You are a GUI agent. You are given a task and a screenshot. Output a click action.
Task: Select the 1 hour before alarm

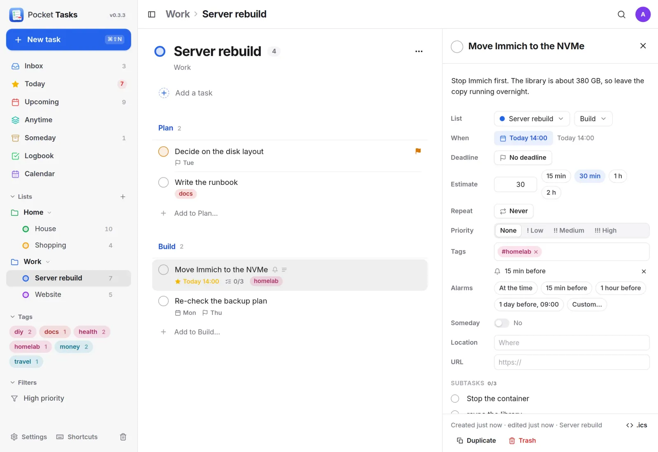tap(621, 288)
